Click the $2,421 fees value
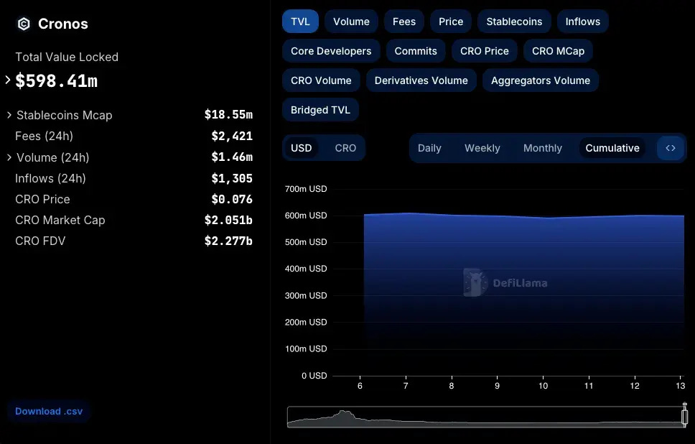The width and height of the screenshot is (695, 444). [x=232, y=136]
